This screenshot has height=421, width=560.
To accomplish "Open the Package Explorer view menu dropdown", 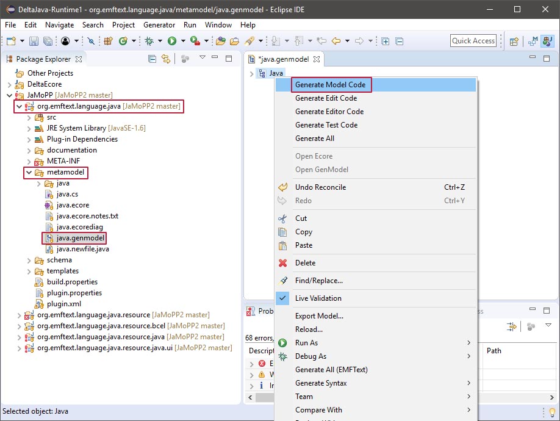I will click(x=203, y=59).
